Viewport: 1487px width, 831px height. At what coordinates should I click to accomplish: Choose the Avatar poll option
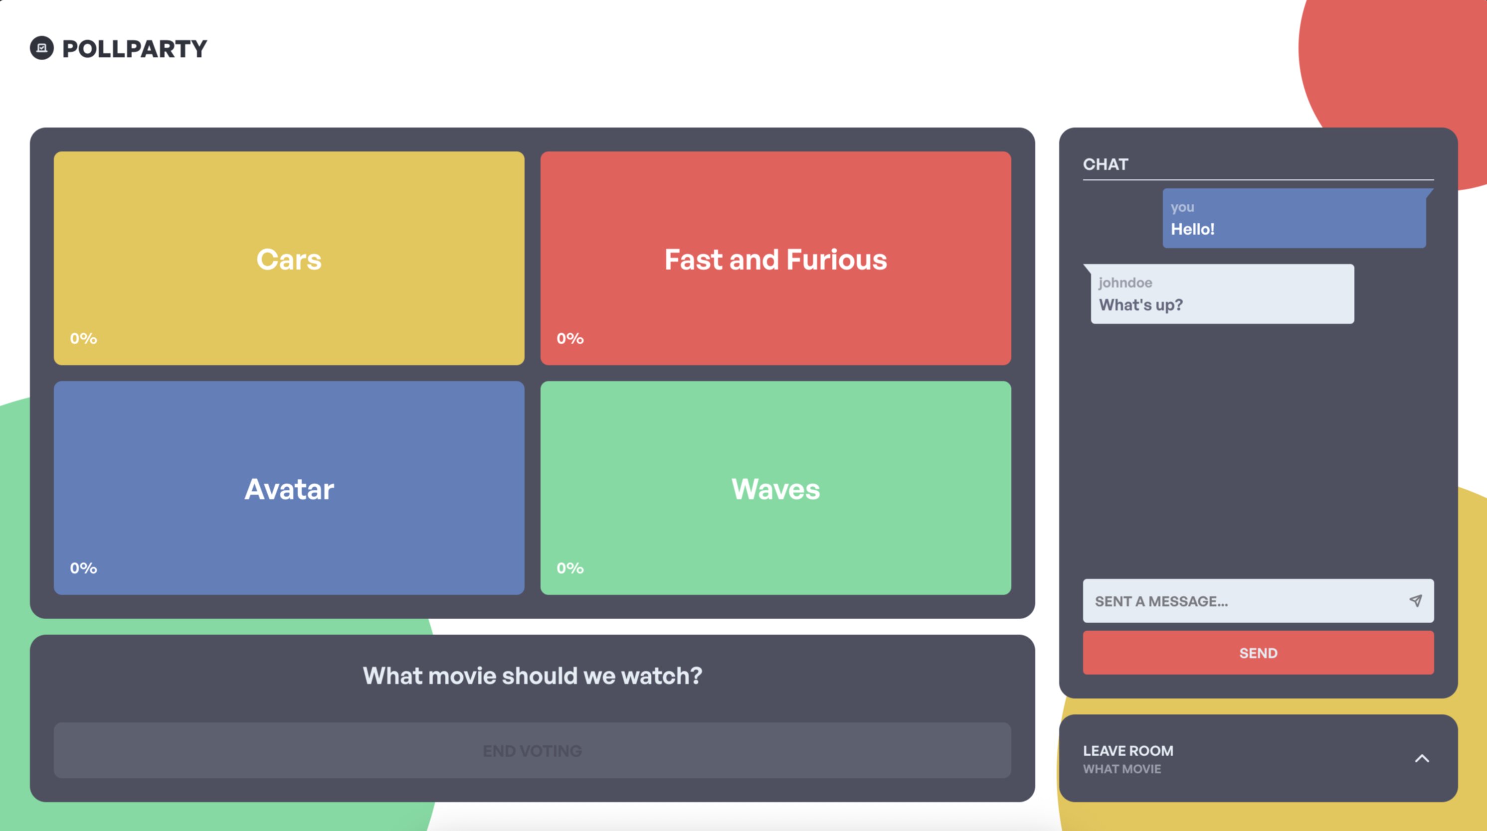tap(289, 488)
